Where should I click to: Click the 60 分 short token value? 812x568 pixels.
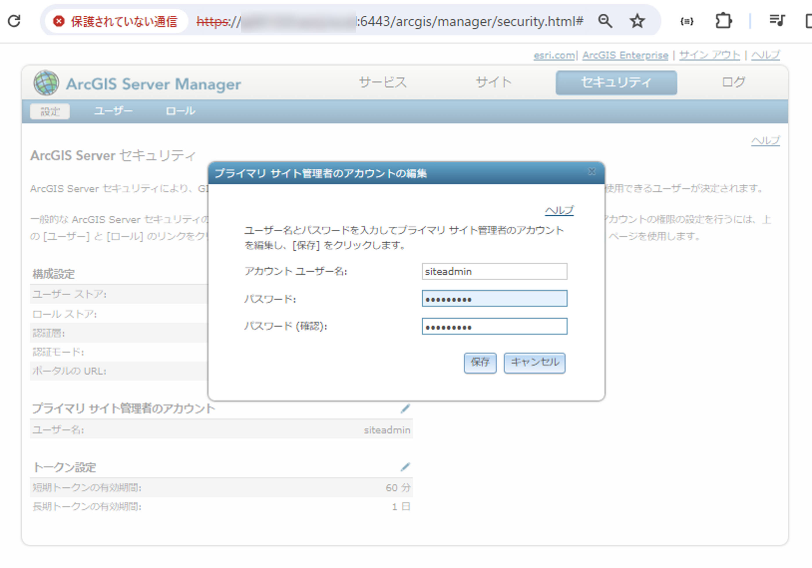click(398, 488)
